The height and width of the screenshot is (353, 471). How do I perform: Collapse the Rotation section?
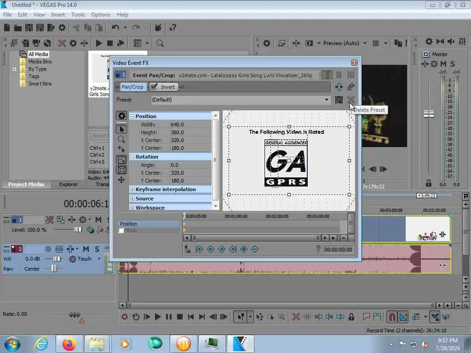pyautogui.click(x=132, y=157)
